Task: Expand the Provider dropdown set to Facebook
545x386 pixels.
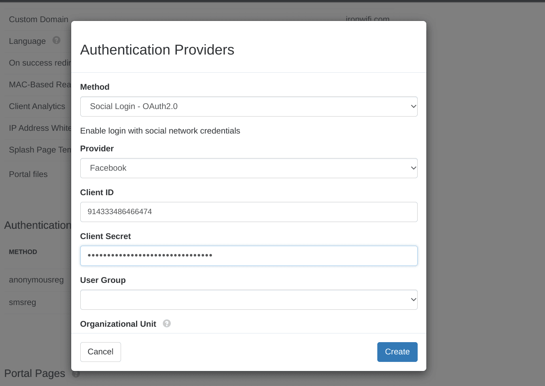Action: point(248,168)
